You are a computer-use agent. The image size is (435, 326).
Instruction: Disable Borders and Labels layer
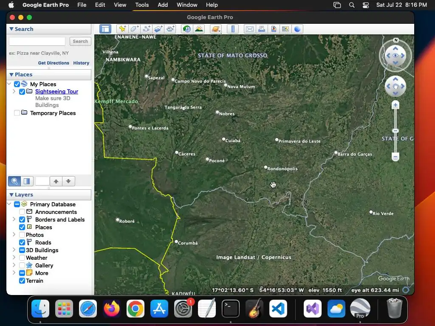pyautogui.click(x=22, y=219)
